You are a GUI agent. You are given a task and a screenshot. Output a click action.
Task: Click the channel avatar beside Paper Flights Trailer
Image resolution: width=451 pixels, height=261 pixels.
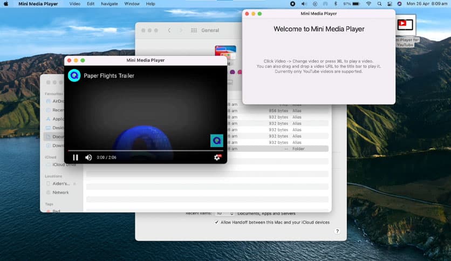coord(74,75)
